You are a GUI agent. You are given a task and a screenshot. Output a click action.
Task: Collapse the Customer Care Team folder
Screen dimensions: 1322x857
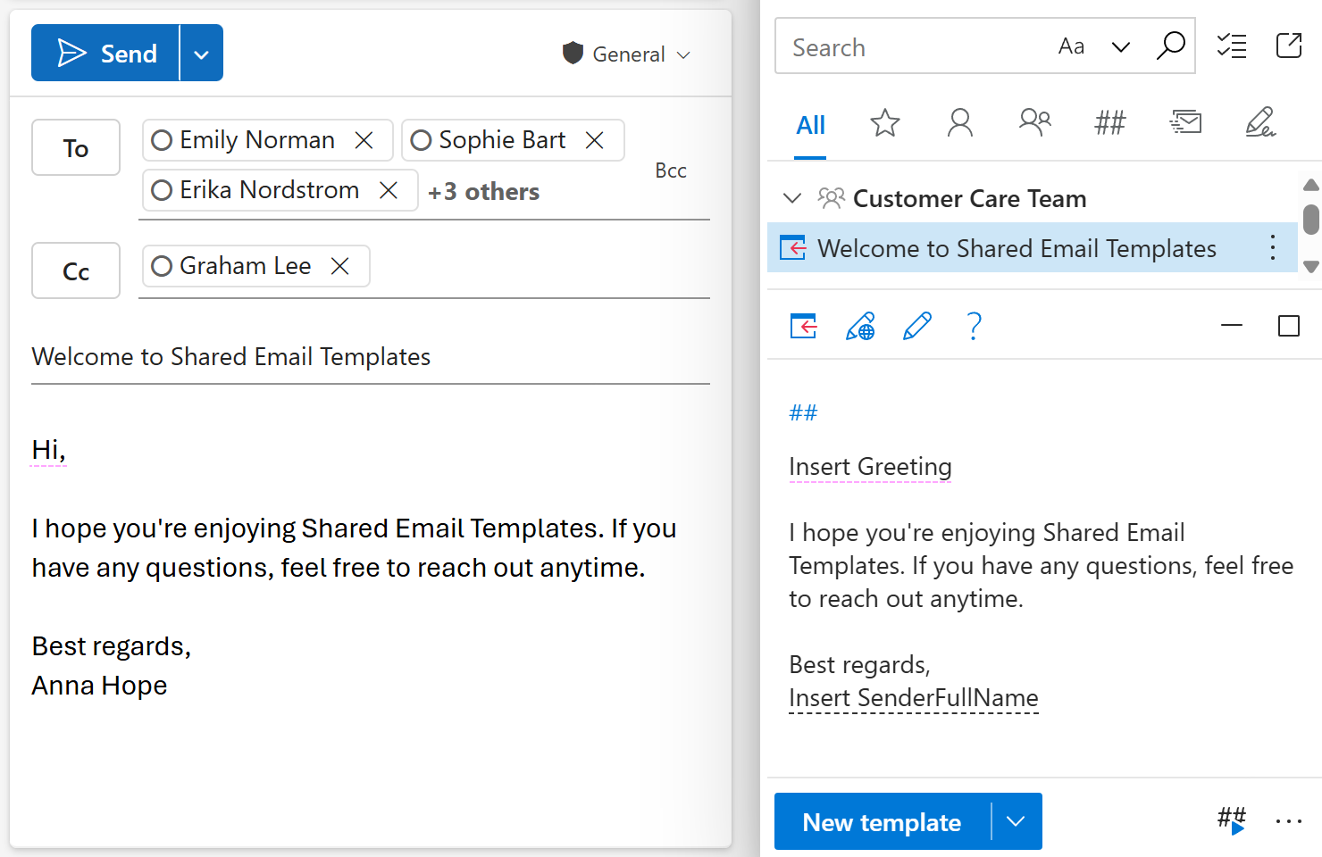tap(791, 198)
